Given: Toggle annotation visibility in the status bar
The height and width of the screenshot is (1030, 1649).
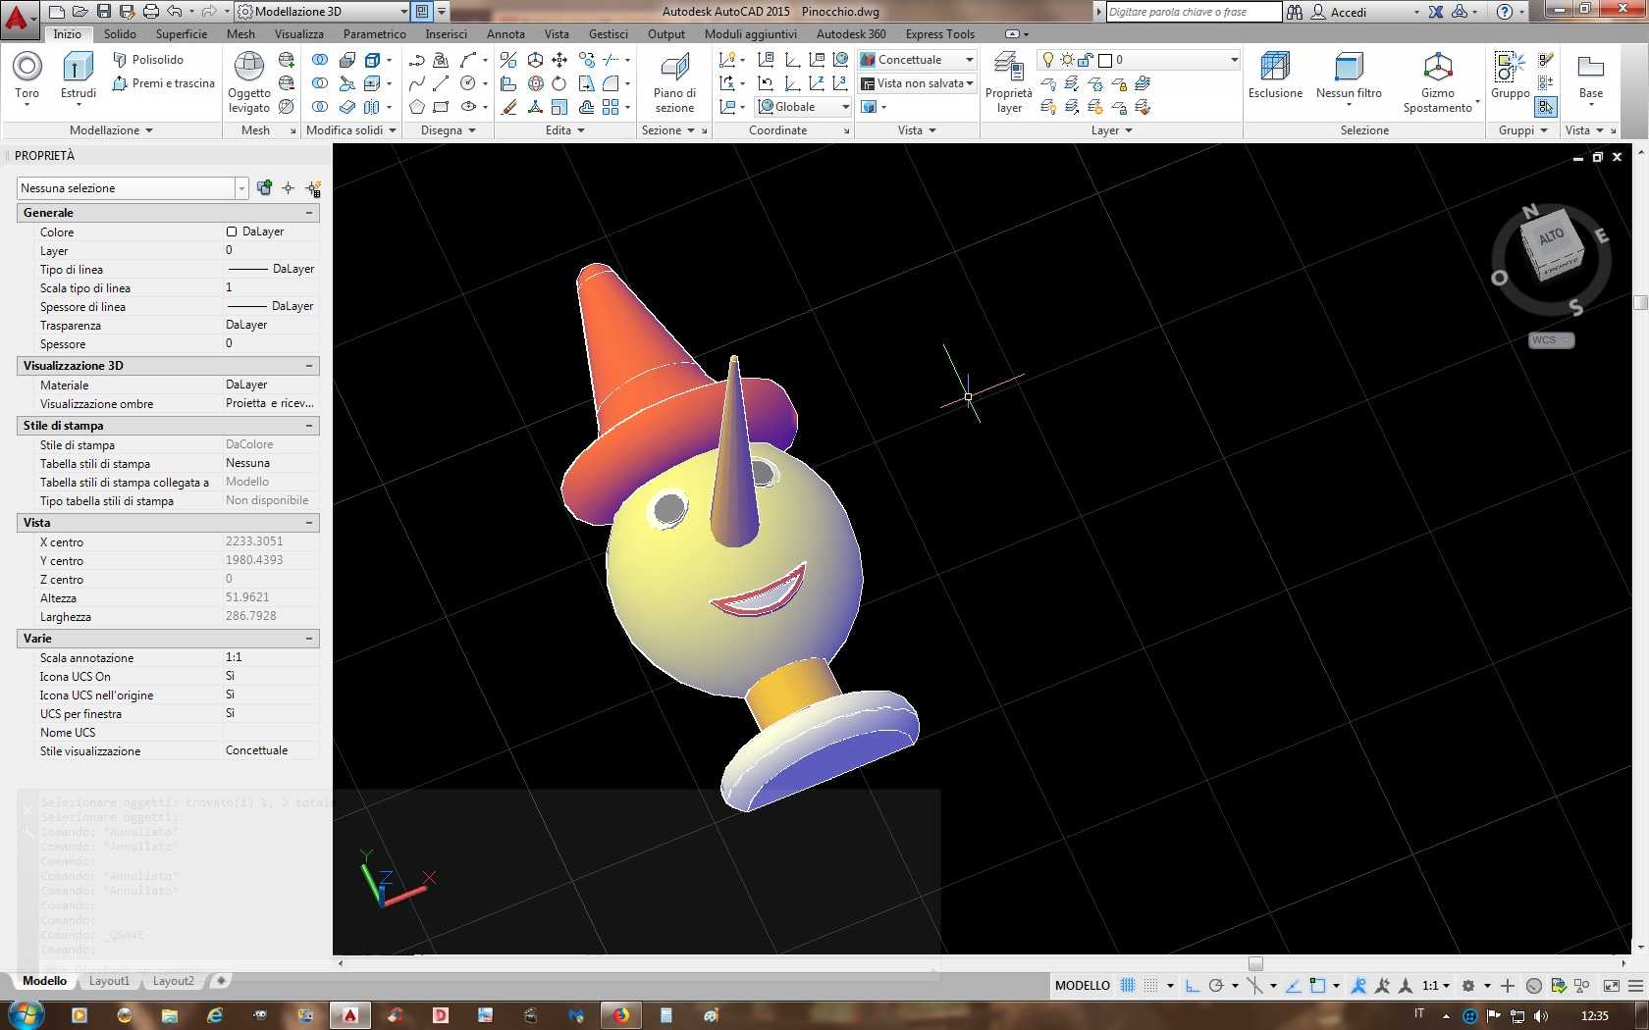Looking at the screenshot, I should click(1358, 986).
